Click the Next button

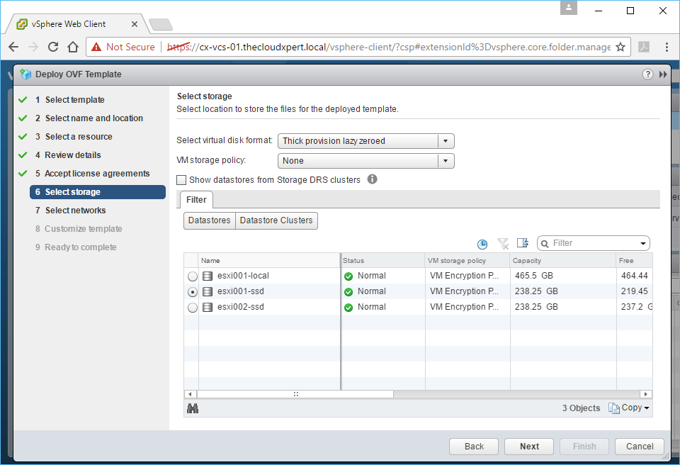(x=529, y=447)
